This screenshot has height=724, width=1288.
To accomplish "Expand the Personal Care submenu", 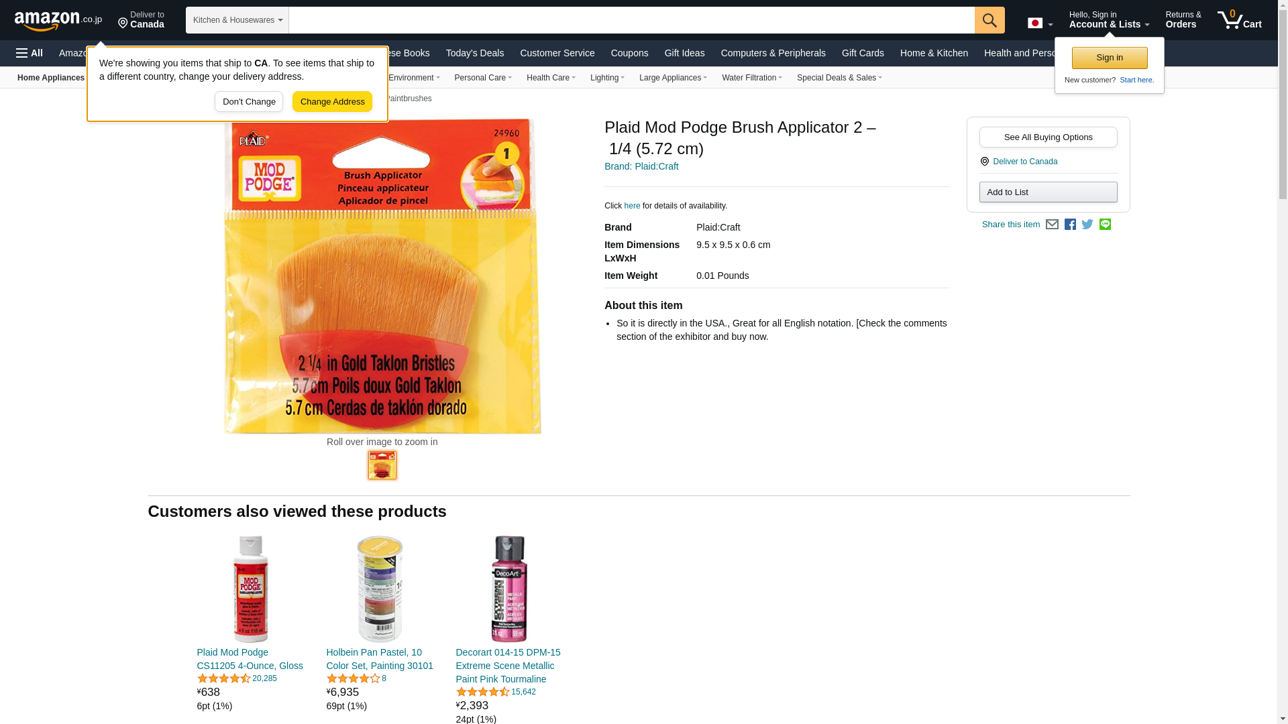I will pyautogui.click(x=483, y=78).
